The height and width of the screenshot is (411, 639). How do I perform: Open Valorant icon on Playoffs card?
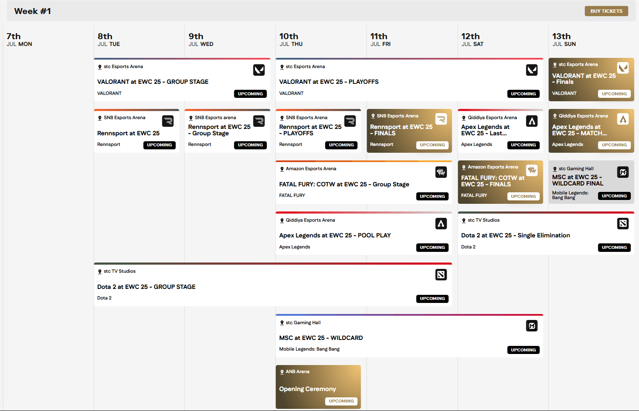coord(532,70)
